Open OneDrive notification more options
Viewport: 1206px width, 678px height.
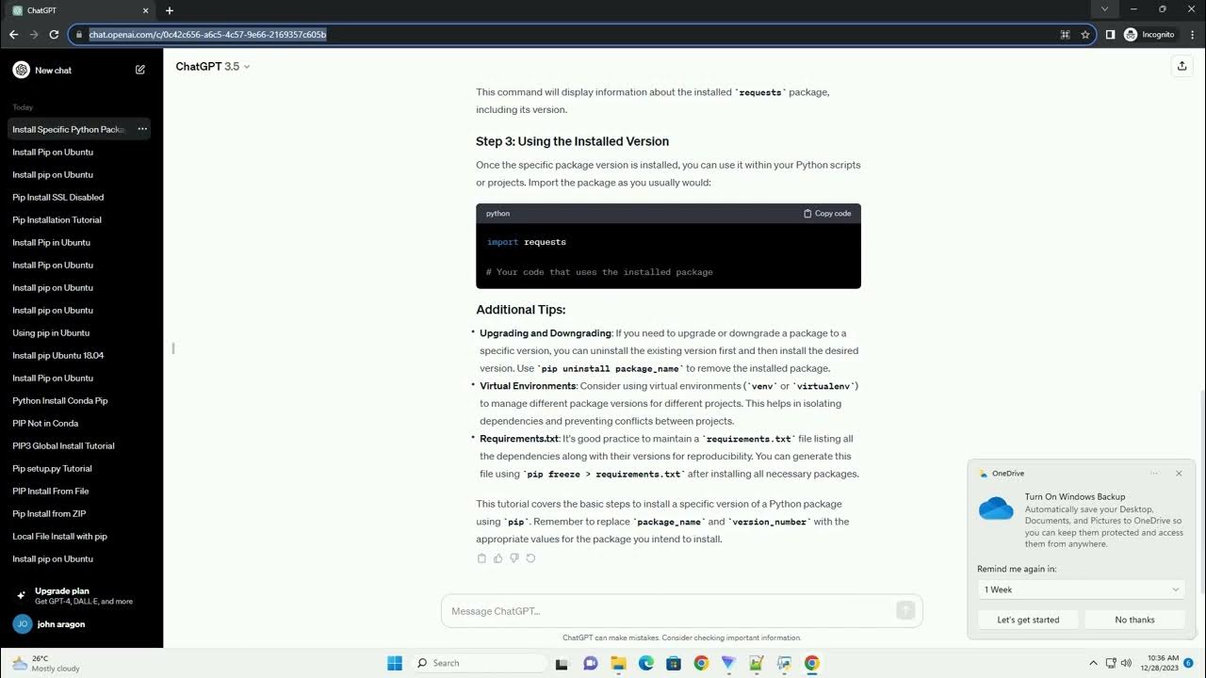coord(1154,474)
